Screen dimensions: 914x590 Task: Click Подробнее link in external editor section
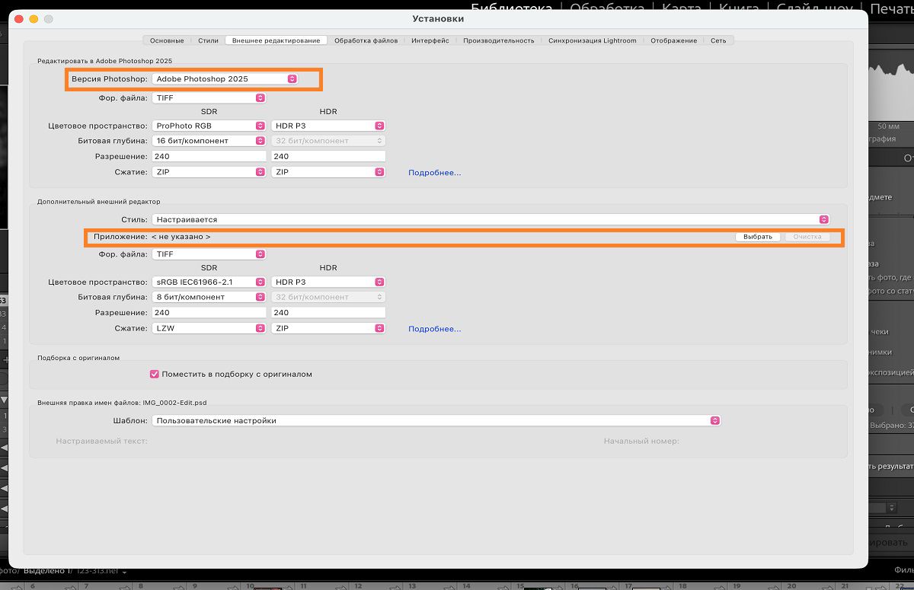click(x=434, y=329)
